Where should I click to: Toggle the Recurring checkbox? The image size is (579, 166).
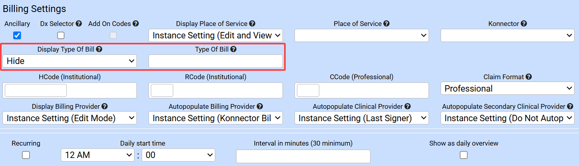[x=26, y=155]
